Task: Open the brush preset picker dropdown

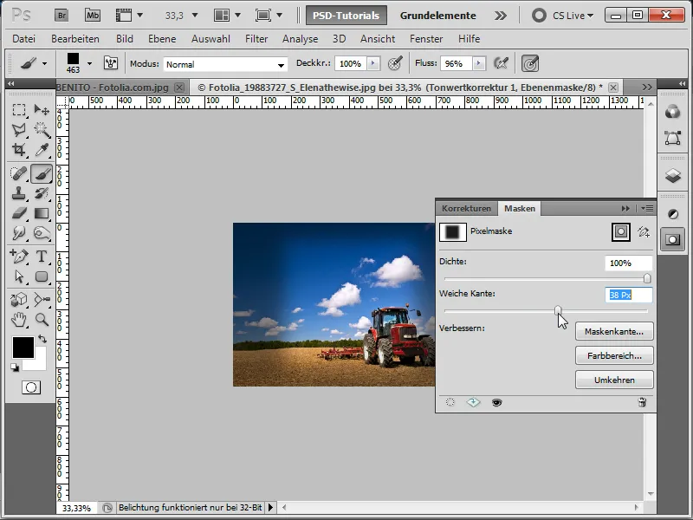Action: click(x=90, y=63)
